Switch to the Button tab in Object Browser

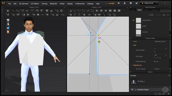pos(146,10)
